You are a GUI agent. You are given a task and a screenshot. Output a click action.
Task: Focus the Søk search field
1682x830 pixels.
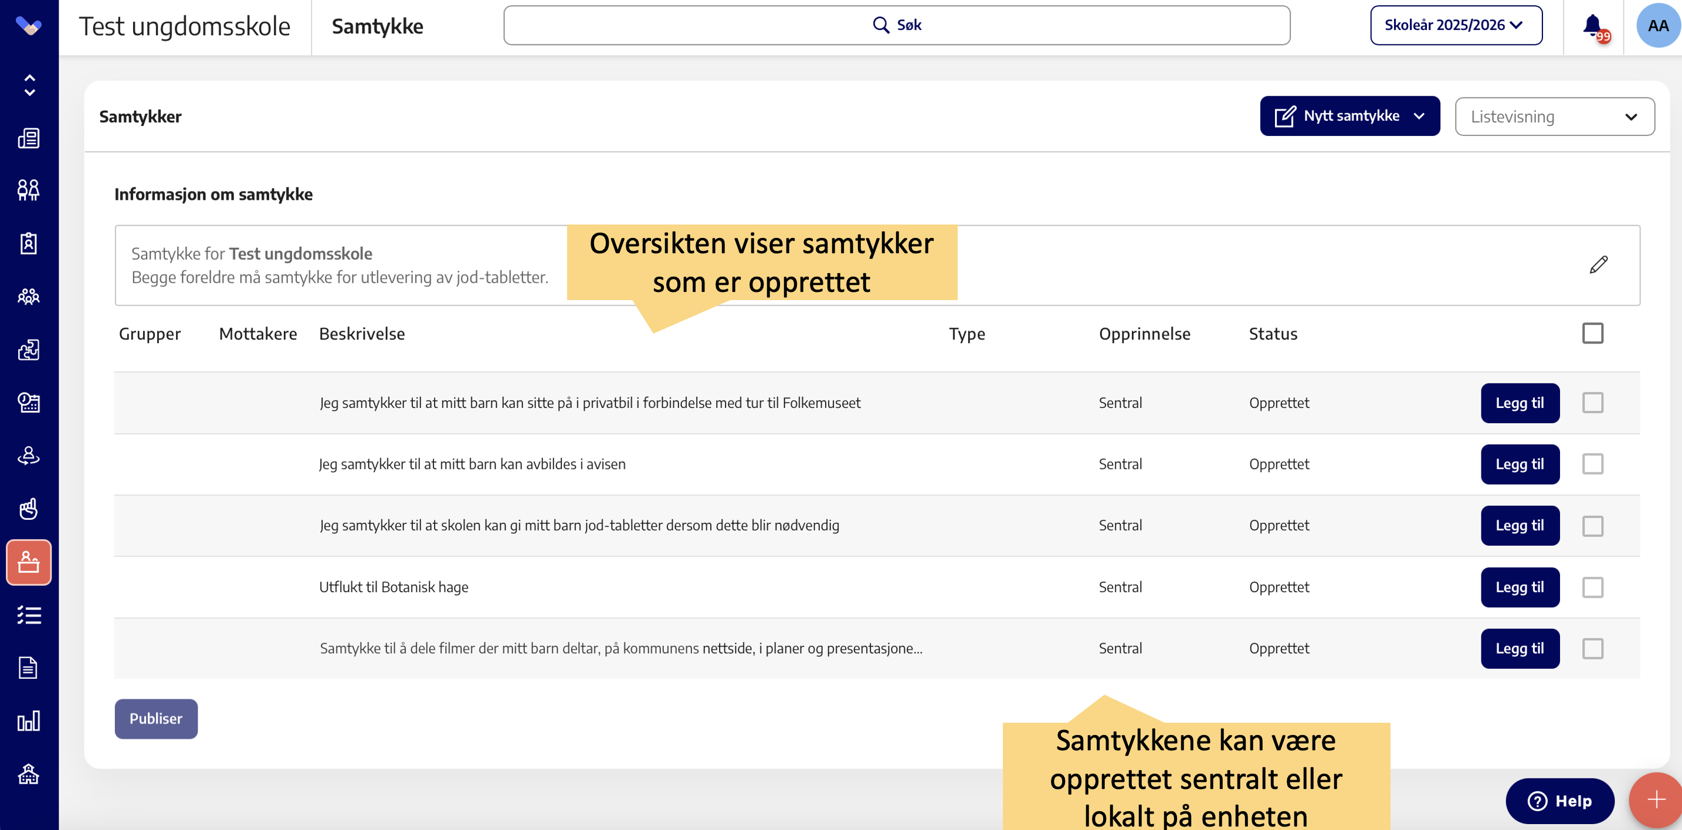(x=897, y=25)
